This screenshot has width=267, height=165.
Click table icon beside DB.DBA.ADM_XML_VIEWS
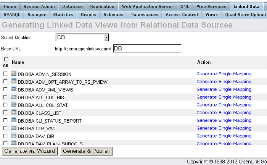[14, 89]
